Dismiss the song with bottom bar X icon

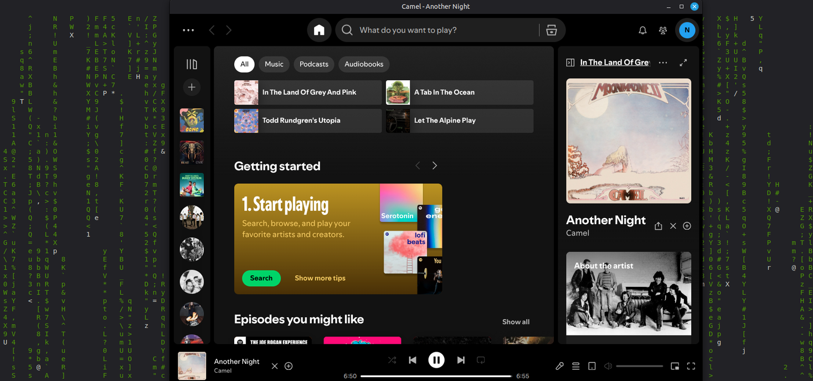pos(275,366)
